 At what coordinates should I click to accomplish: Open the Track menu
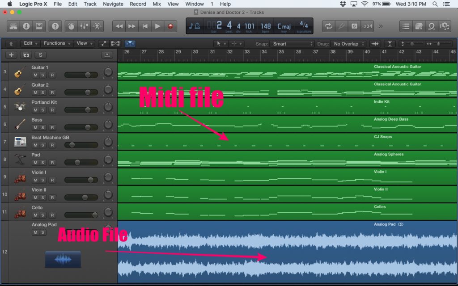point(90,4)
